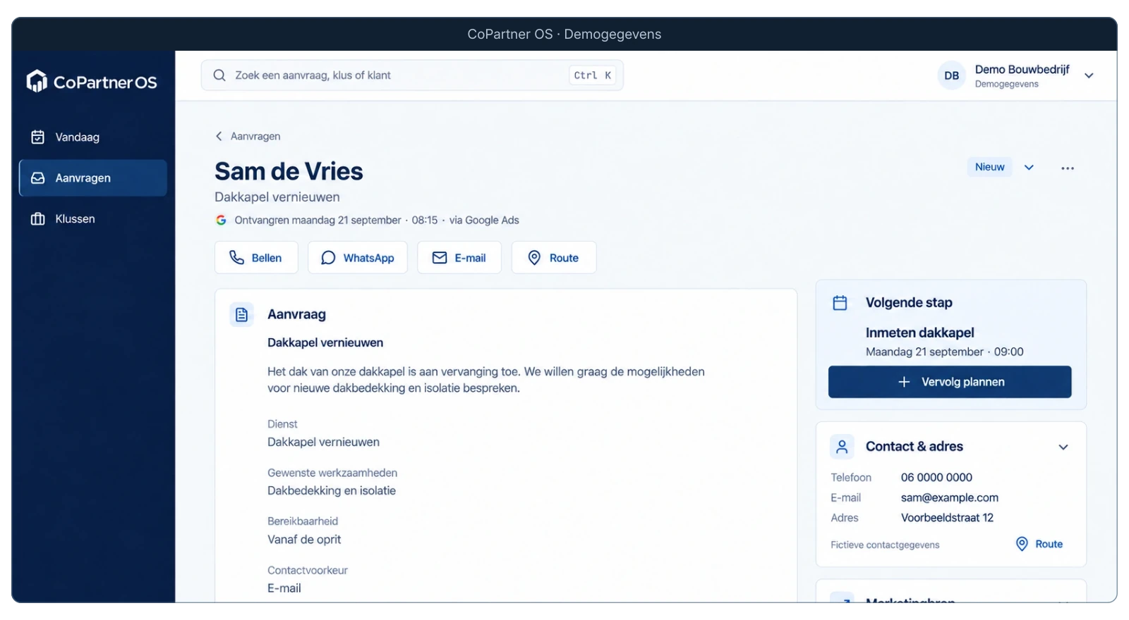The width and height of the screenshot is (1129, 620).
Task: Click the Volgende stap calendar icon
Action: (840, 303)
